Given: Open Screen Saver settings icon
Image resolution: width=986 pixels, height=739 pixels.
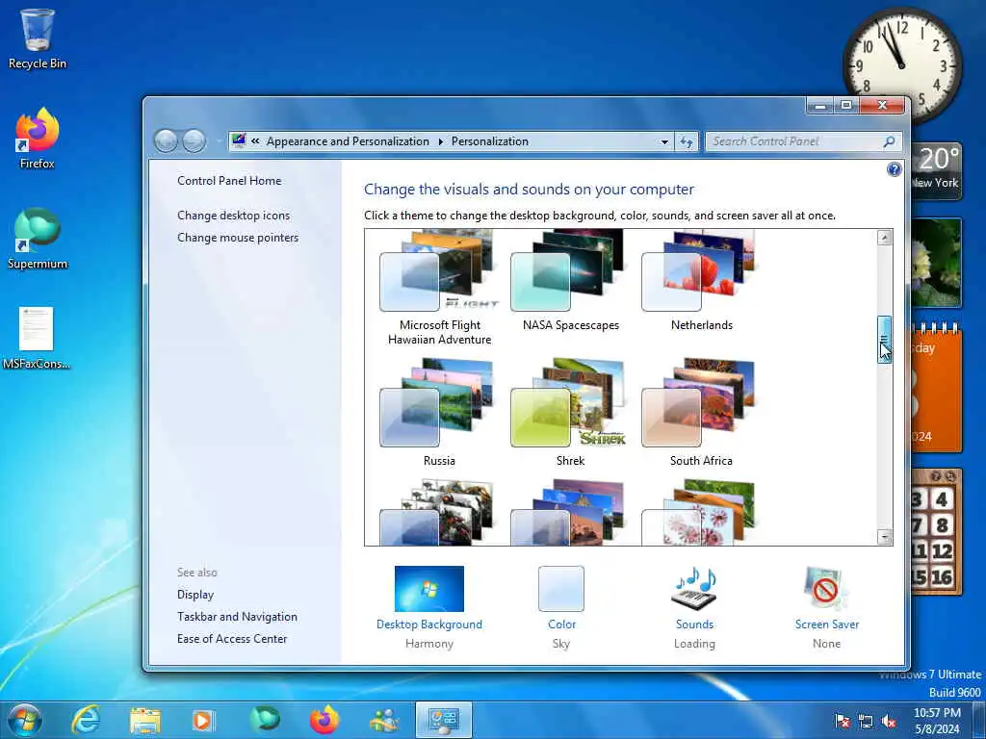Looking at the screenshot, I should 826,589.
